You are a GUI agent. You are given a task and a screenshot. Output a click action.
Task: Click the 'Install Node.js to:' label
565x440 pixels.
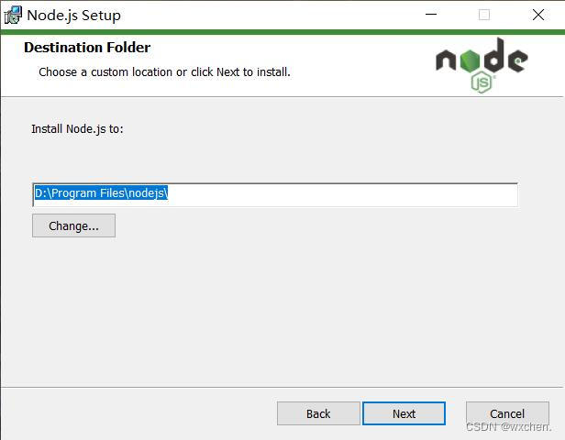(x=77, y=129)
